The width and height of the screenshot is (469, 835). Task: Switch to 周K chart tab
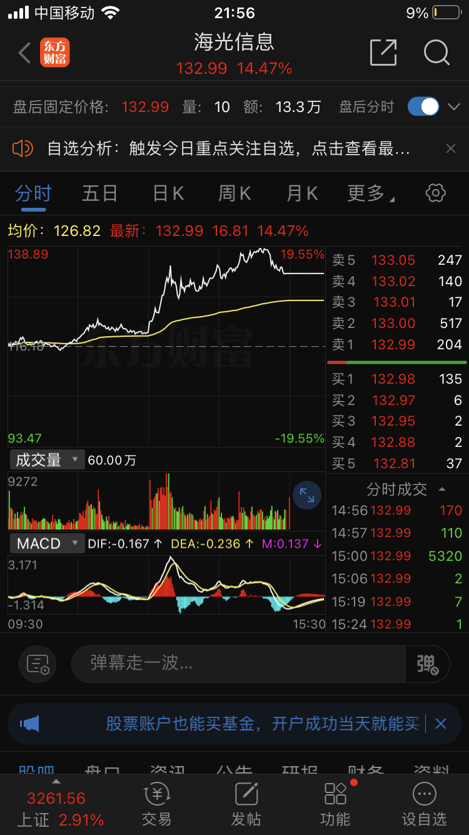tap(234, 193)
